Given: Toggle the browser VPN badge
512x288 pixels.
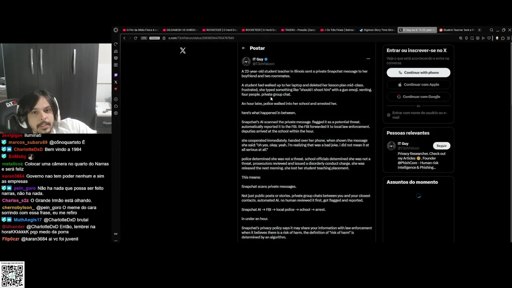Looking at the screenshot, I should point(144,38).
